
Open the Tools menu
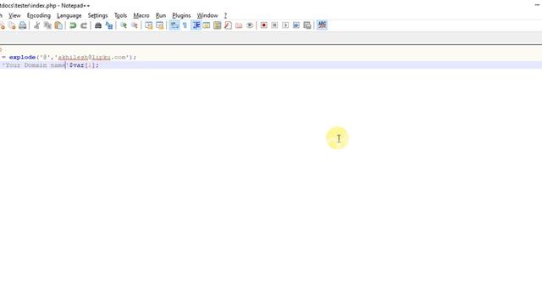[120, 15]
